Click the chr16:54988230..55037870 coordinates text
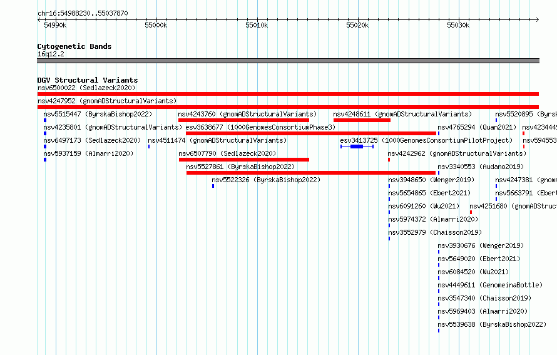The image size is (557, 355). coord(83,13)
